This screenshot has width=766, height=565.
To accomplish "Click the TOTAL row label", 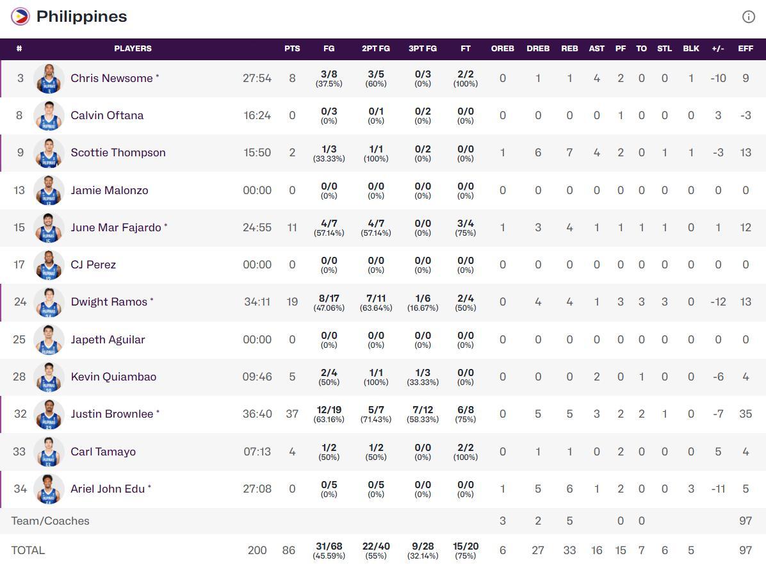I will (x=28, y=550).
